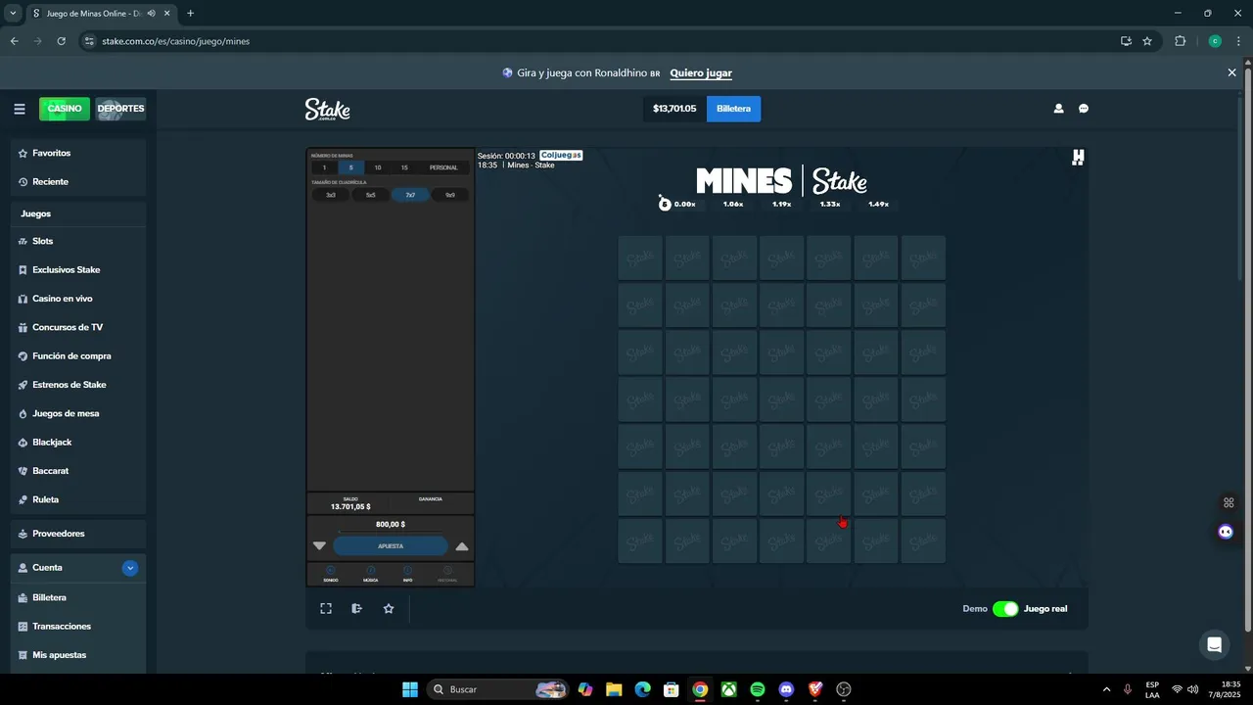Click the Stake logo in the header
This screenshot has width=1253, height=705.
327,109
